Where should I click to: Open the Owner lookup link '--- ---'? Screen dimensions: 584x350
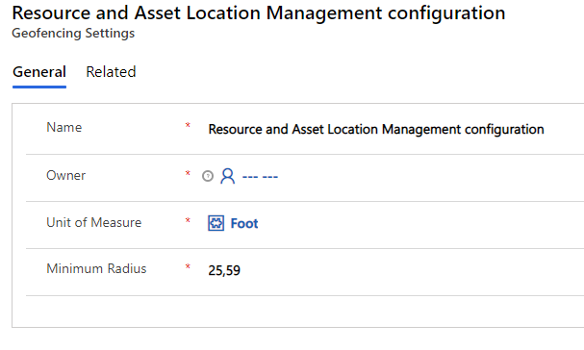(260, 177)
